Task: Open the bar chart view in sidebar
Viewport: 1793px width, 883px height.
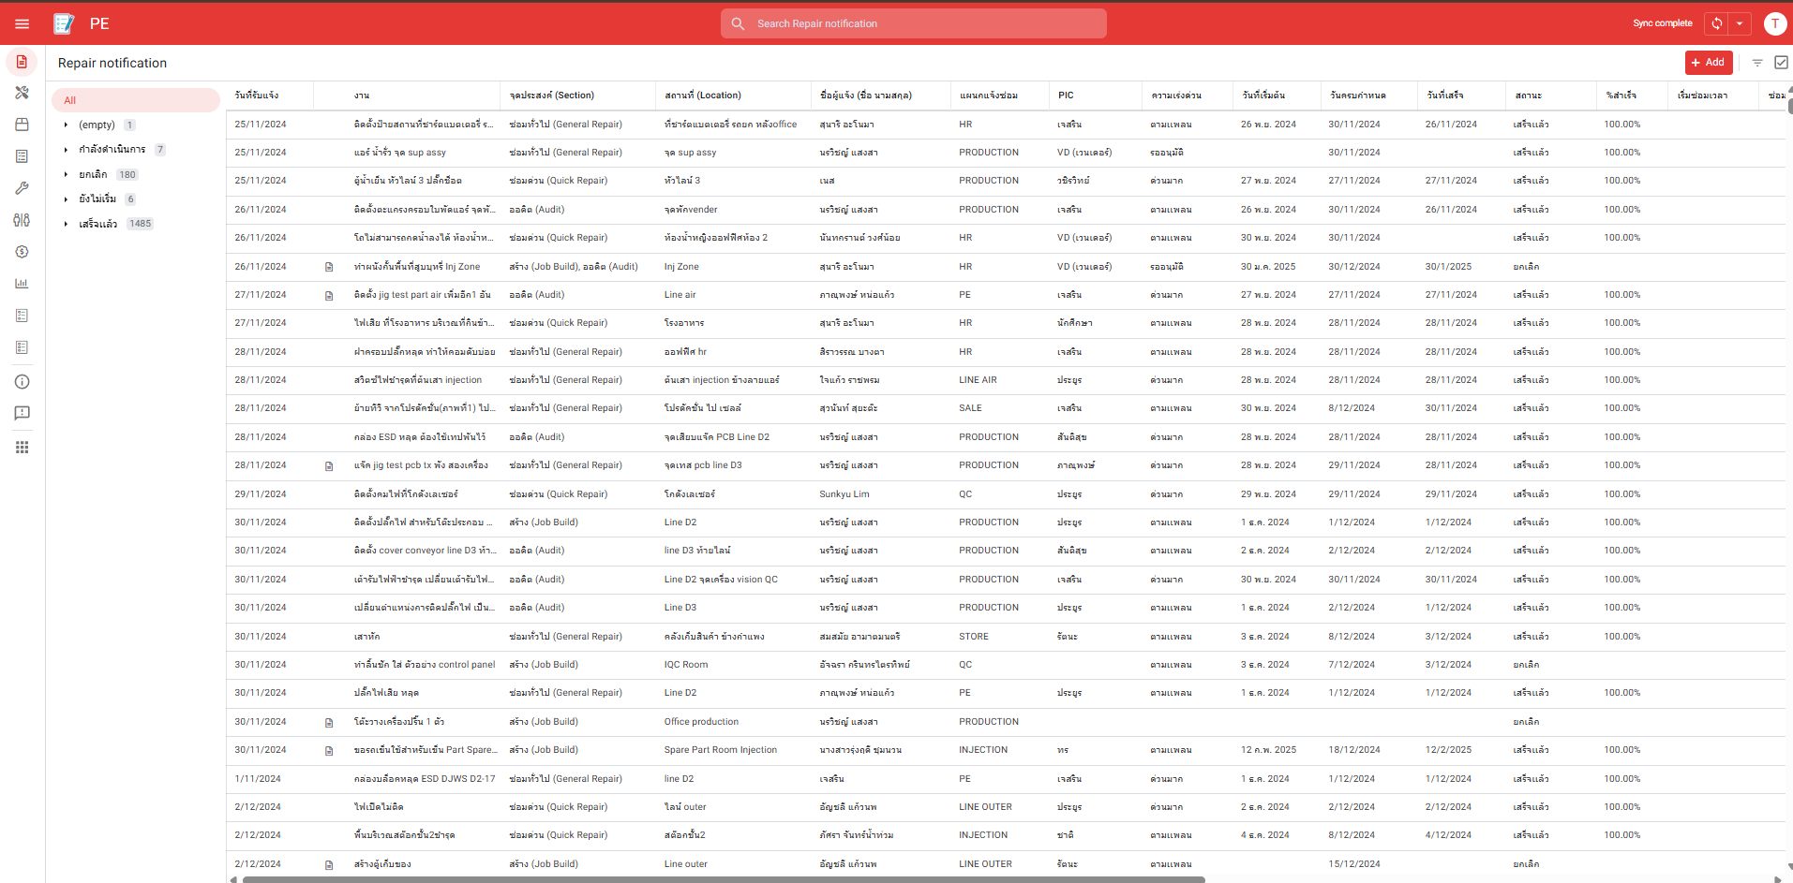Action: tap(22, 284)
